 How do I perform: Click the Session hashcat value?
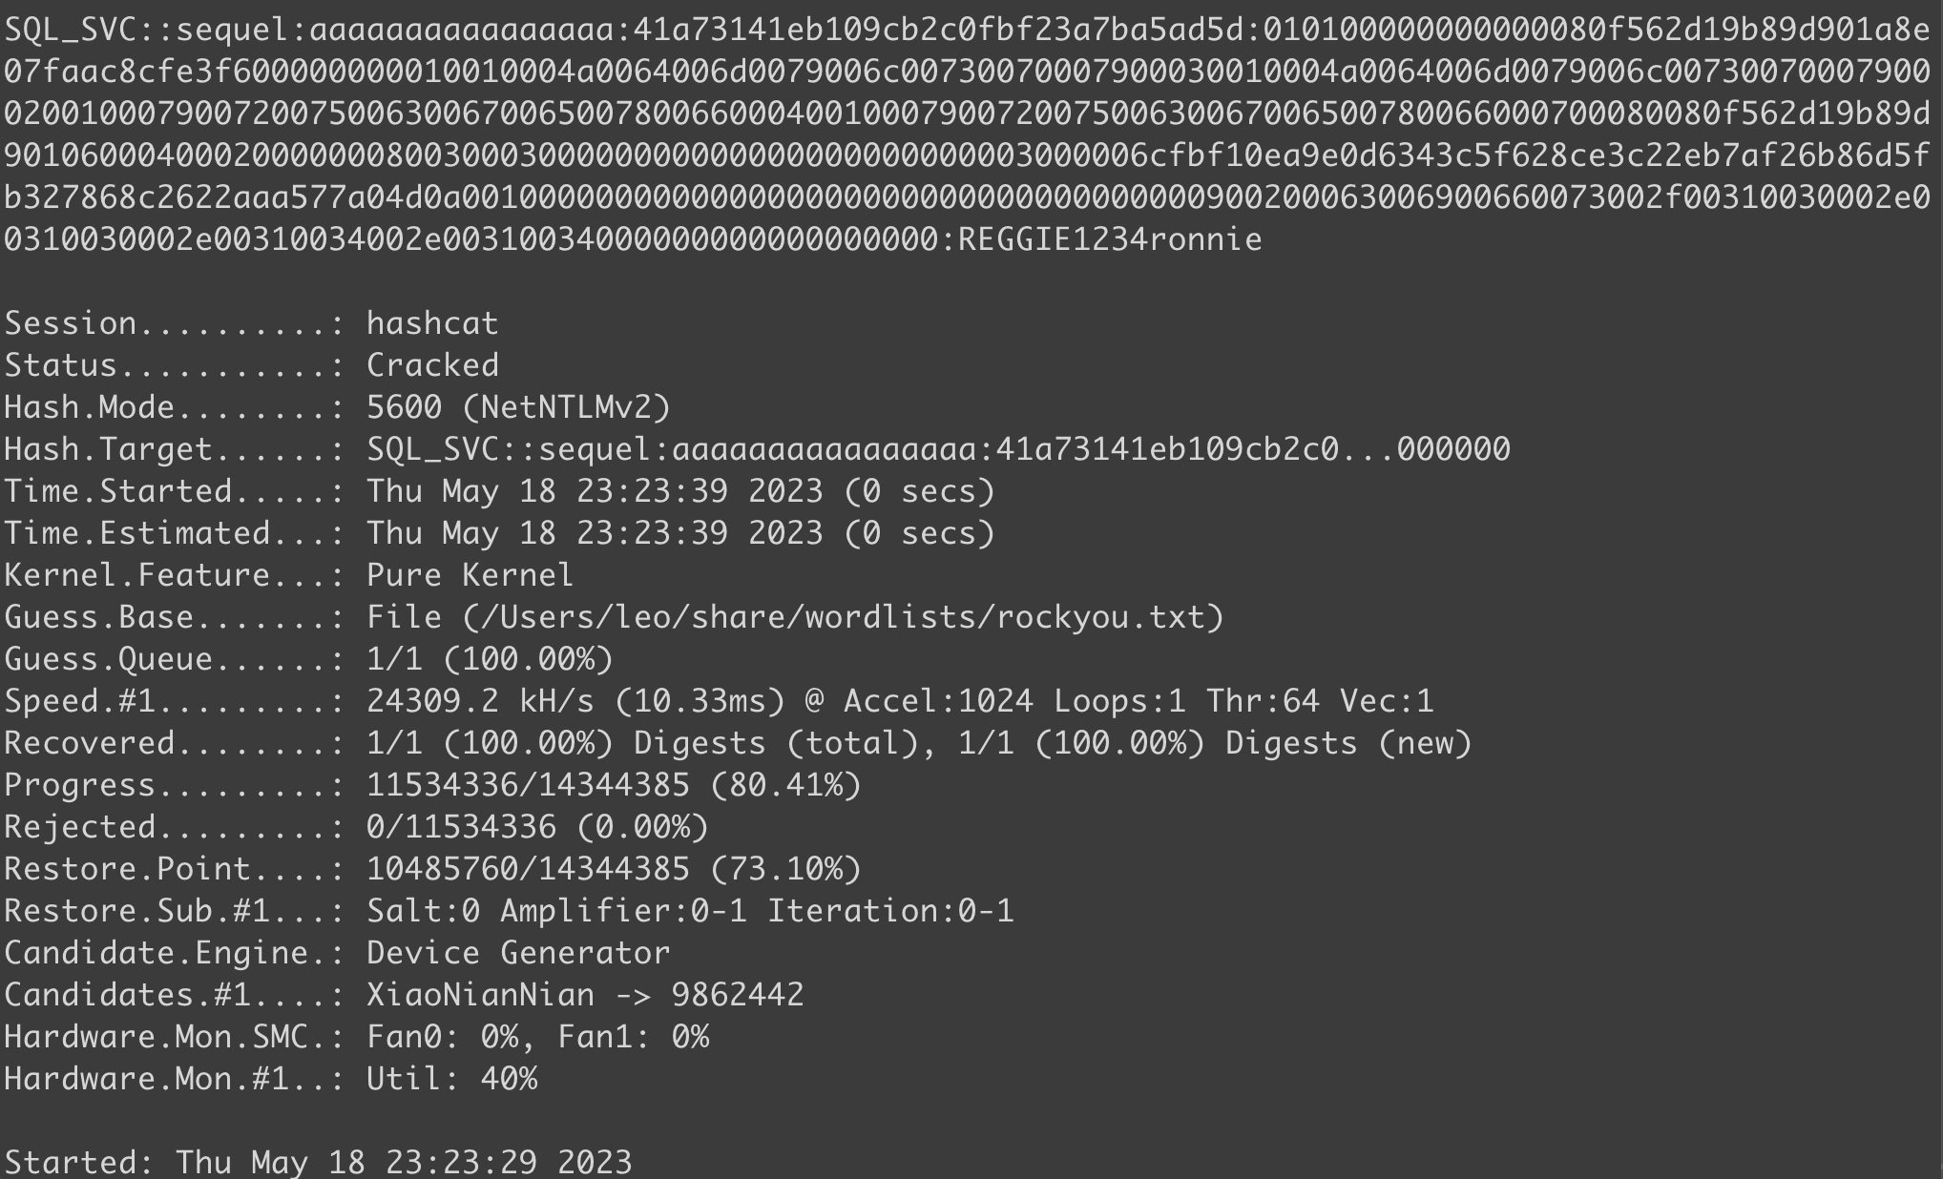[432, 322]
